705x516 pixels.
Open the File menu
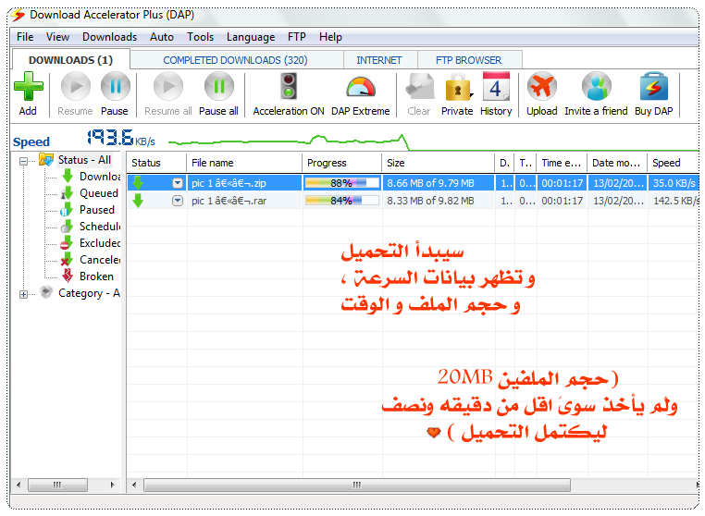pos(25,37)
